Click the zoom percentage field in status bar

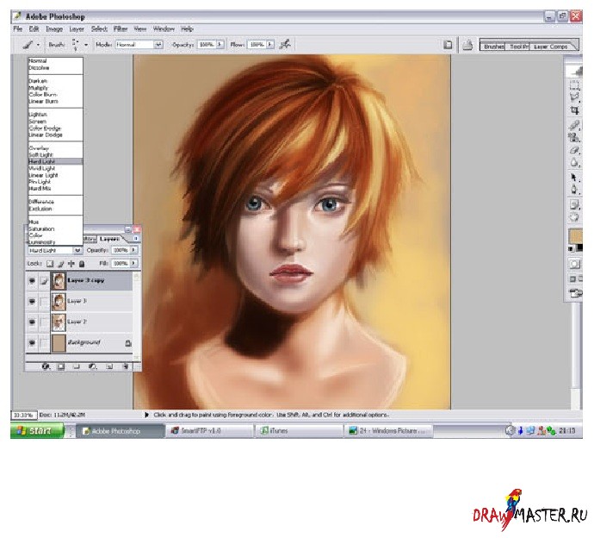pos(23,415)
